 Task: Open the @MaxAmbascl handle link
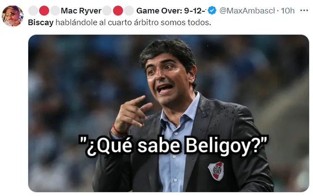[x=247, y=11]
